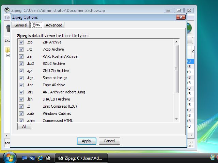218x163 pixels.
Task: Open the Windows Start menu
Action: click(10, 158)
